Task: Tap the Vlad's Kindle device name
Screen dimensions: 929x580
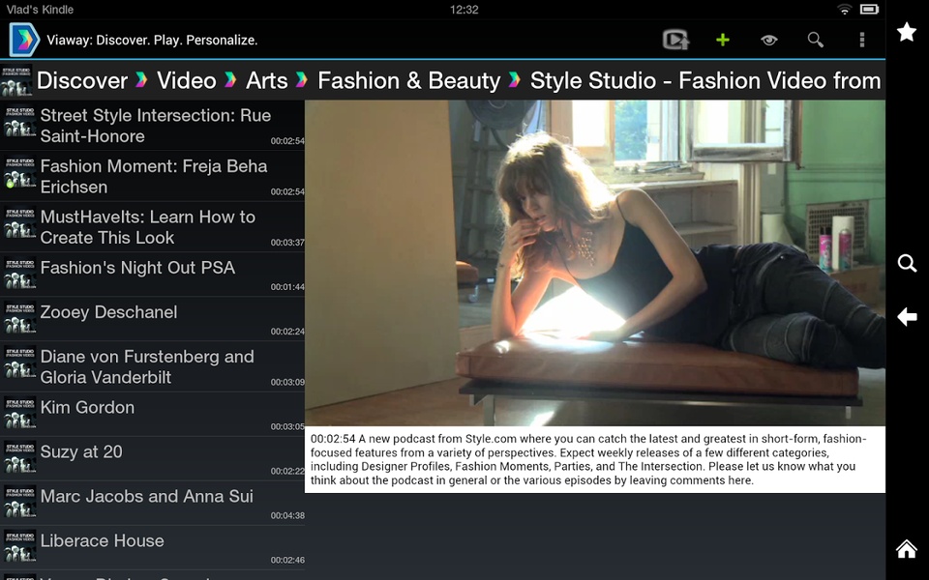Action: 40,10
